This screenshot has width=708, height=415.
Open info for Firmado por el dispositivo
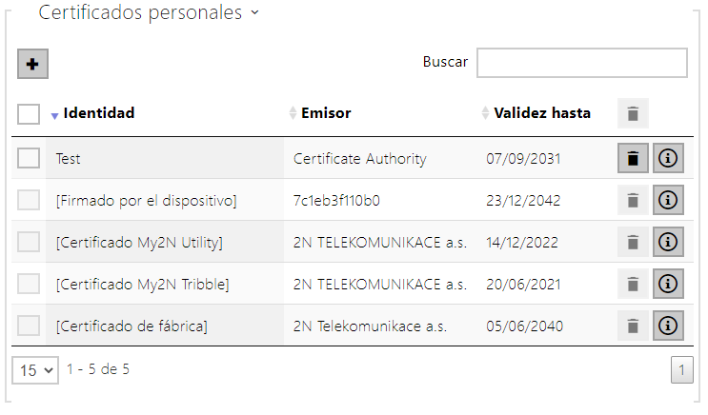tap(668, 200)
